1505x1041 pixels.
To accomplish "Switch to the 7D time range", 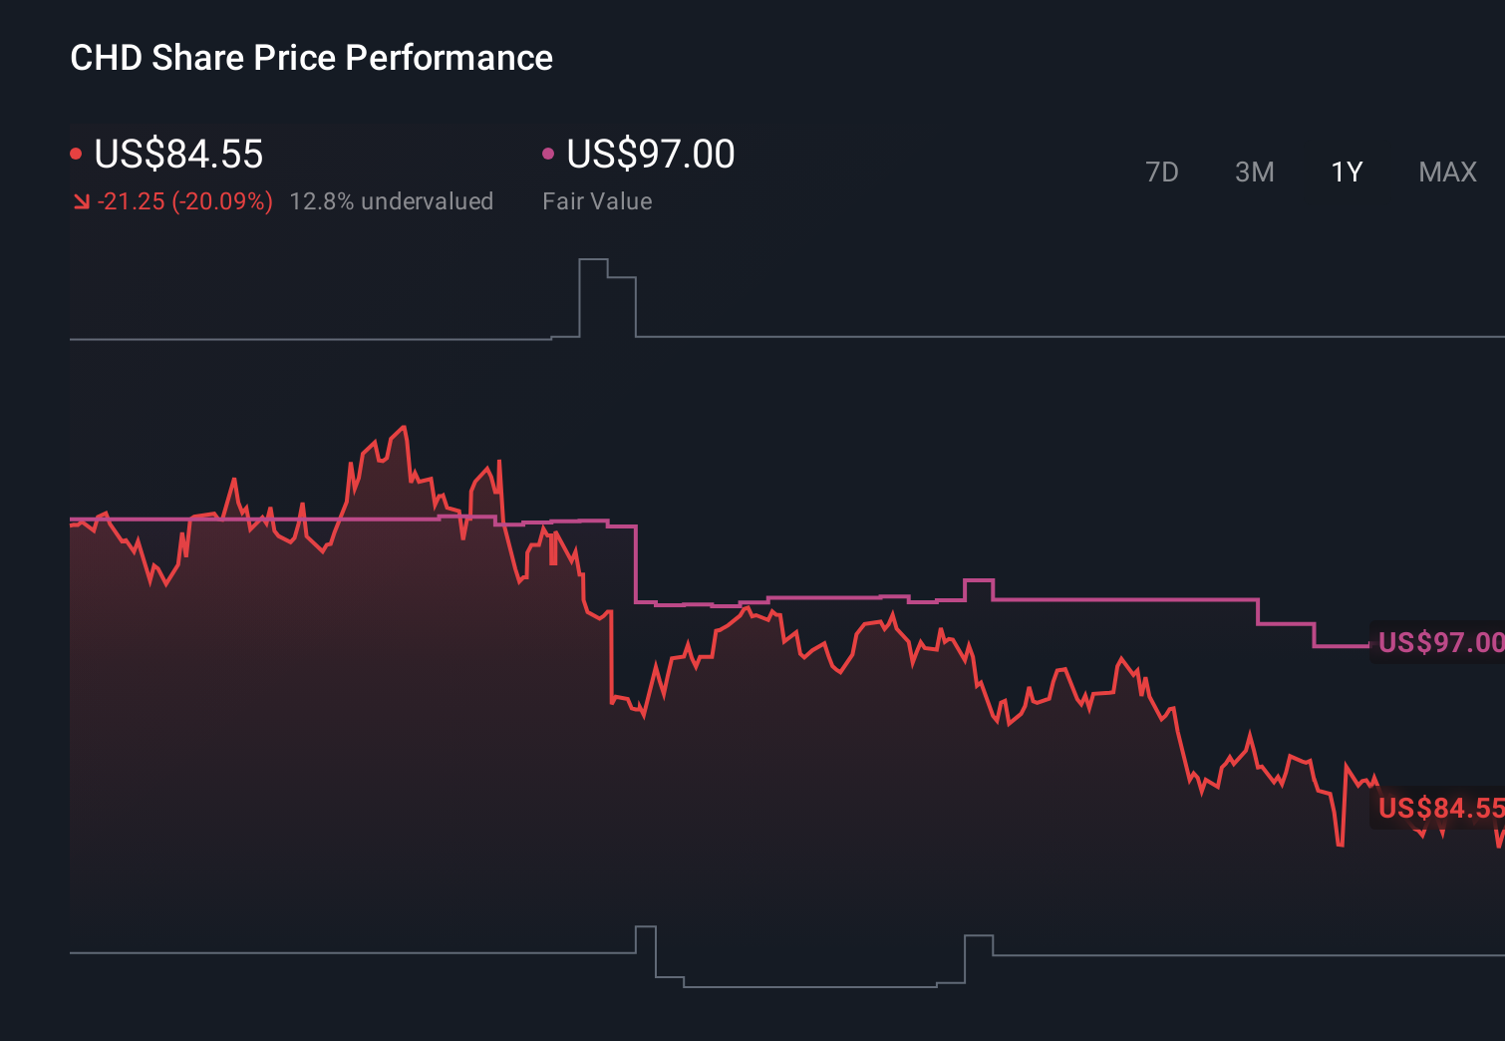I will pos(1162,172).
